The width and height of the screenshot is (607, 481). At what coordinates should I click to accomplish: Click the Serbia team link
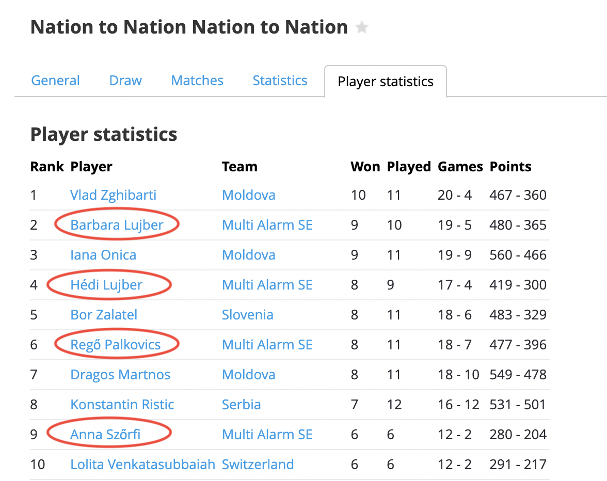(241, 405)
